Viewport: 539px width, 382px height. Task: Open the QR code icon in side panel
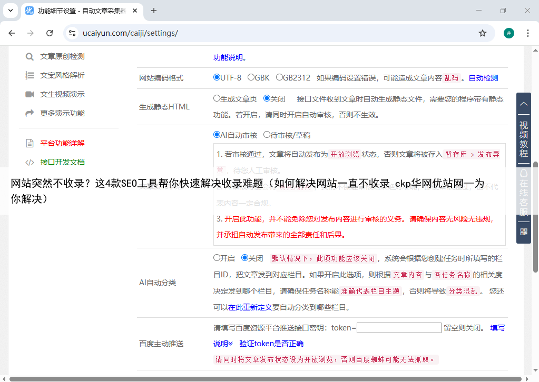coord(524,232)
